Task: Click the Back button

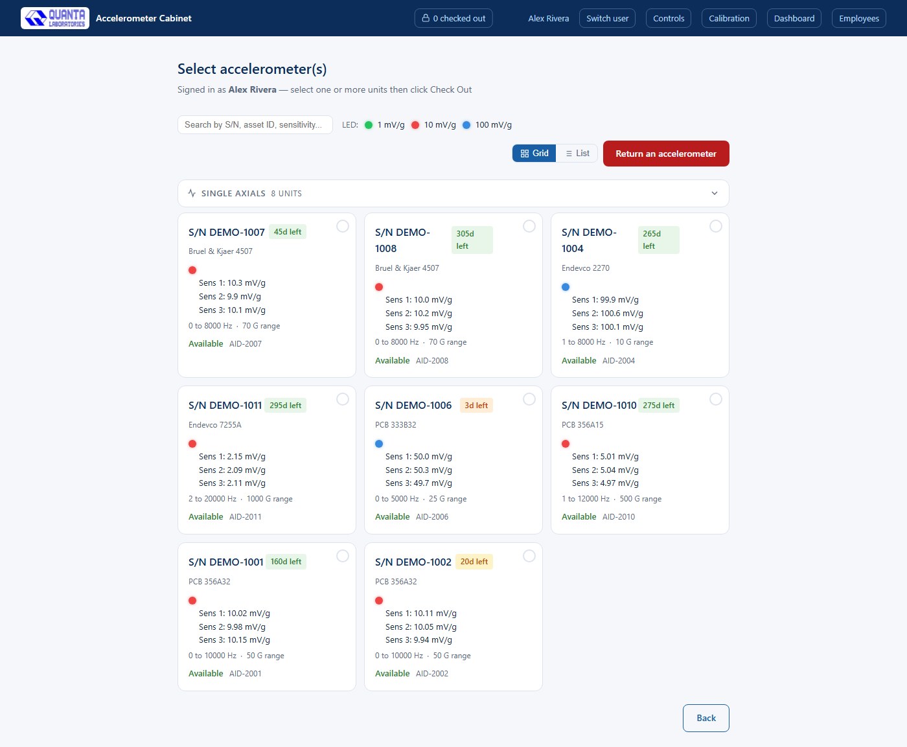Action: pos(706,718)
